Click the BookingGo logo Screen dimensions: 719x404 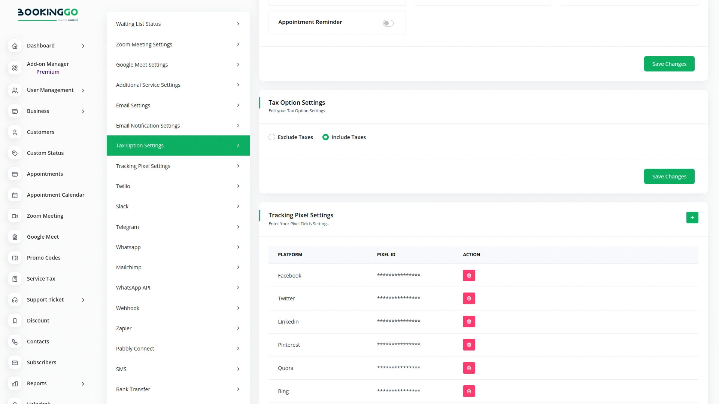(x=48, y=15)
